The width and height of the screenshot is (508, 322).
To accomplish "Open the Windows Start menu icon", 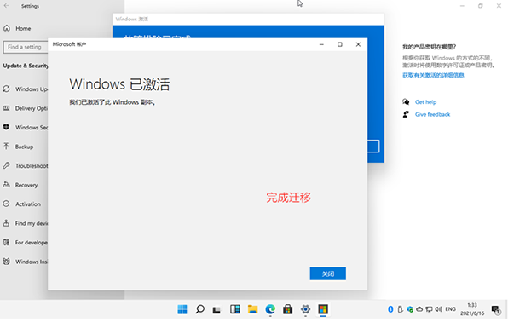I will (182, 309).
